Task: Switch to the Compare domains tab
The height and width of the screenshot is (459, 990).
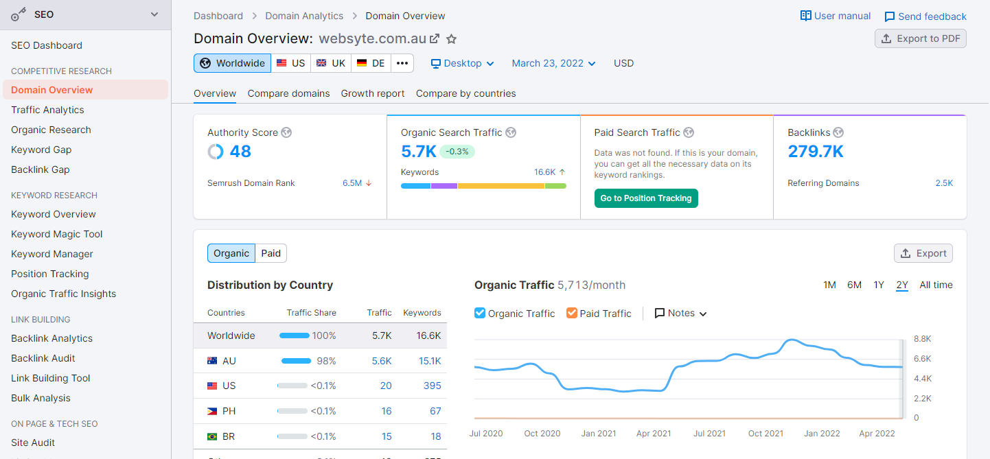Action: click(x=288, y=93)
